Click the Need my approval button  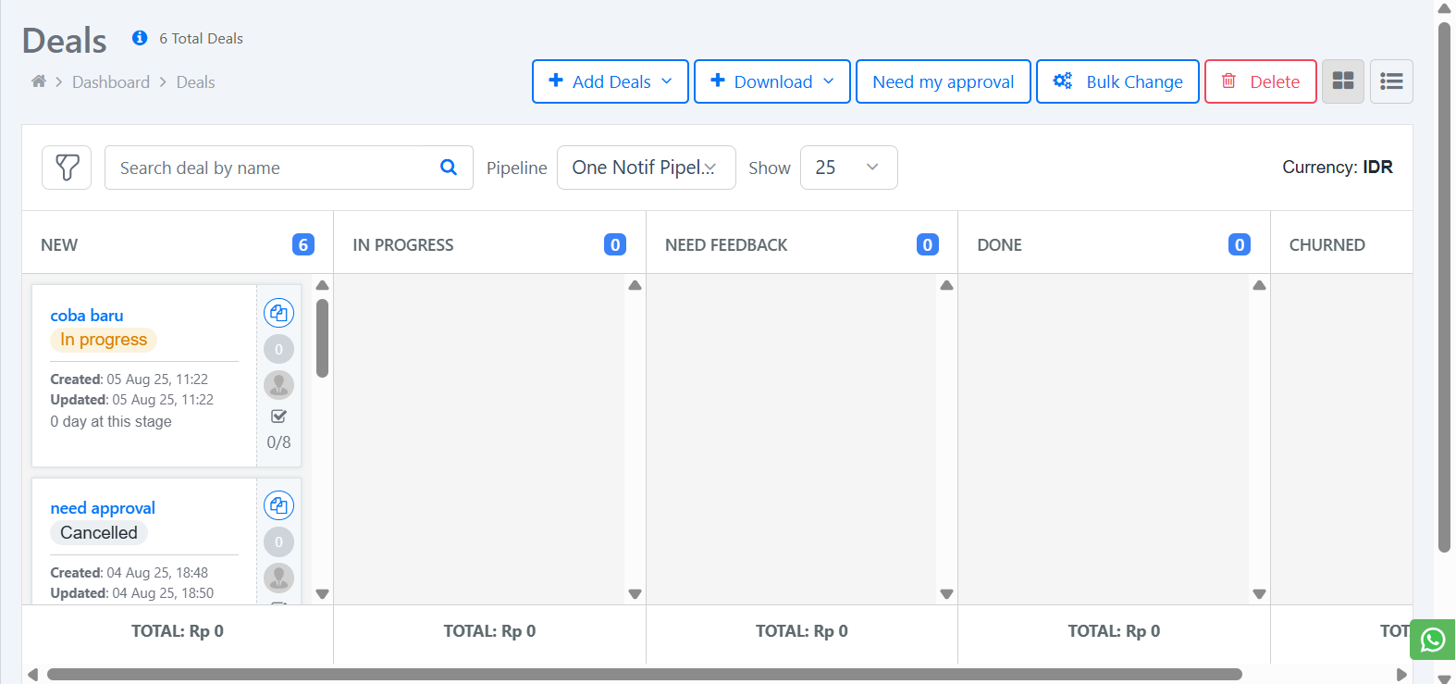[943, 81]
